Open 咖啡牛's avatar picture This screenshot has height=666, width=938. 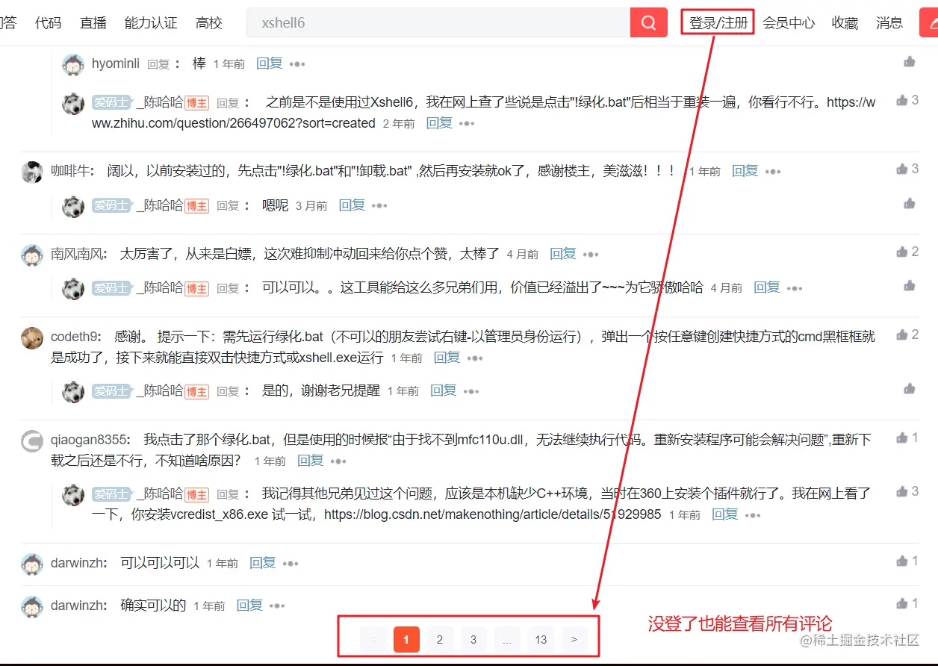click(31, 172)
